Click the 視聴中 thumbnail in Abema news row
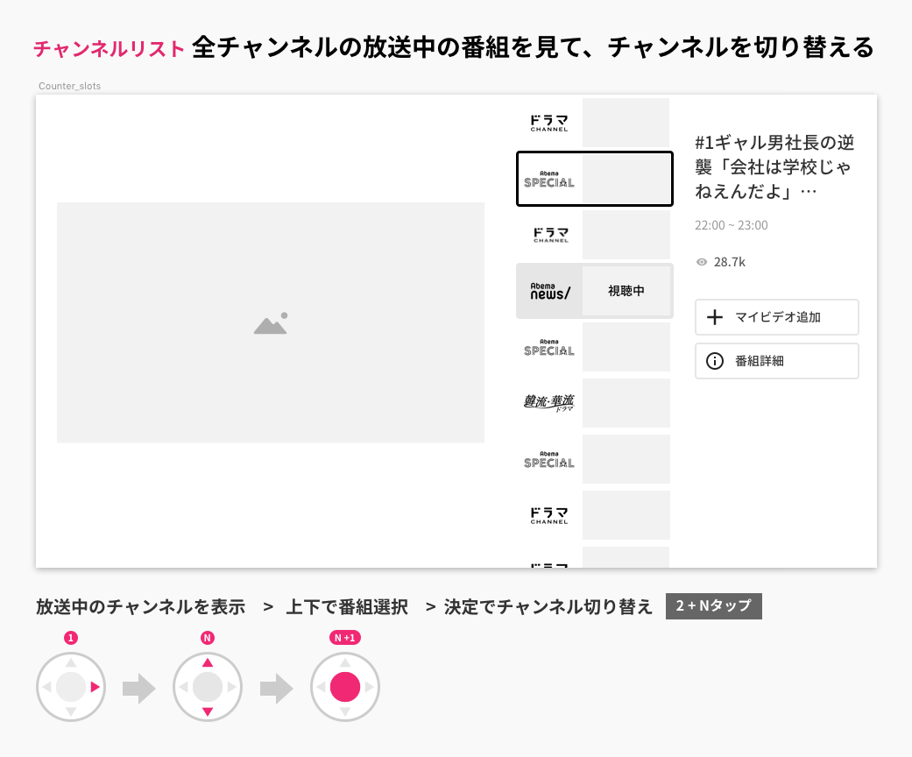 [626, 291]
